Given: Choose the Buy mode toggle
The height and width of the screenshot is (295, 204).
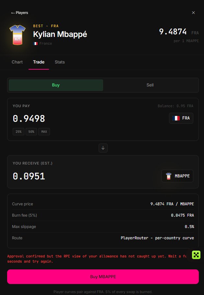Looking at the screenshot, I should tap(56, 85).
